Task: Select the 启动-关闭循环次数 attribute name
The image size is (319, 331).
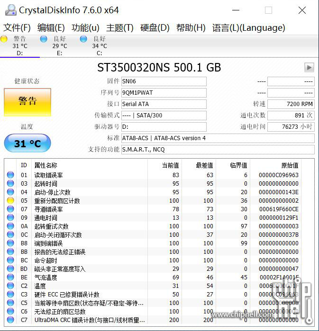Action: [x=58, y=235]
